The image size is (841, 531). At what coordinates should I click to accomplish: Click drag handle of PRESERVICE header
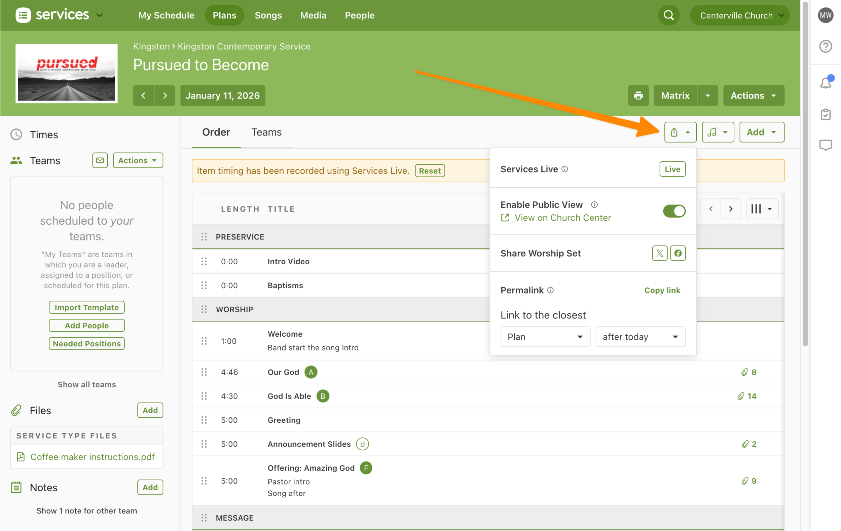coord(204,237)
